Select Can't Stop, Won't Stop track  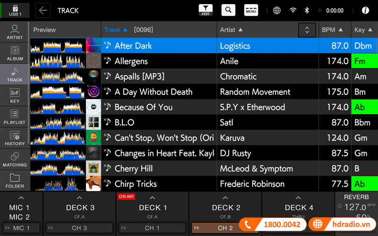[203, 138]
